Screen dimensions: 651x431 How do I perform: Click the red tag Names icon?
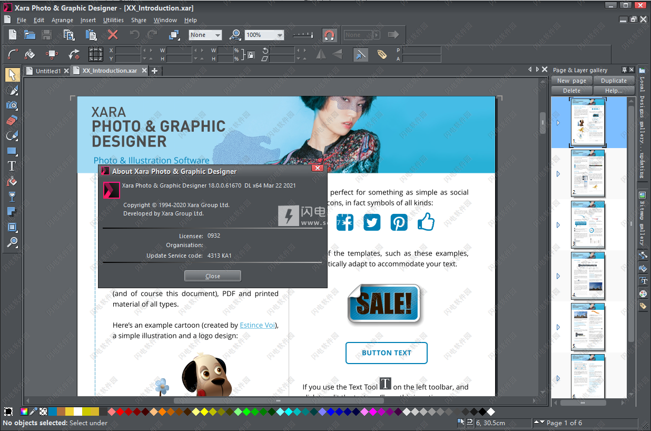382,54
